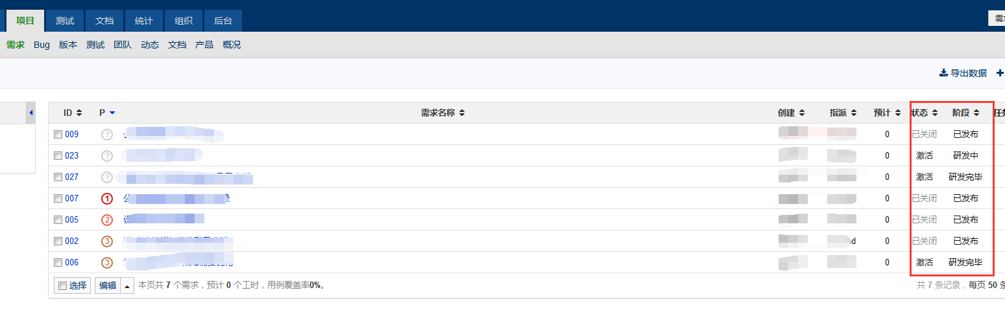Go to the 后台 tab

pos(223,21)
